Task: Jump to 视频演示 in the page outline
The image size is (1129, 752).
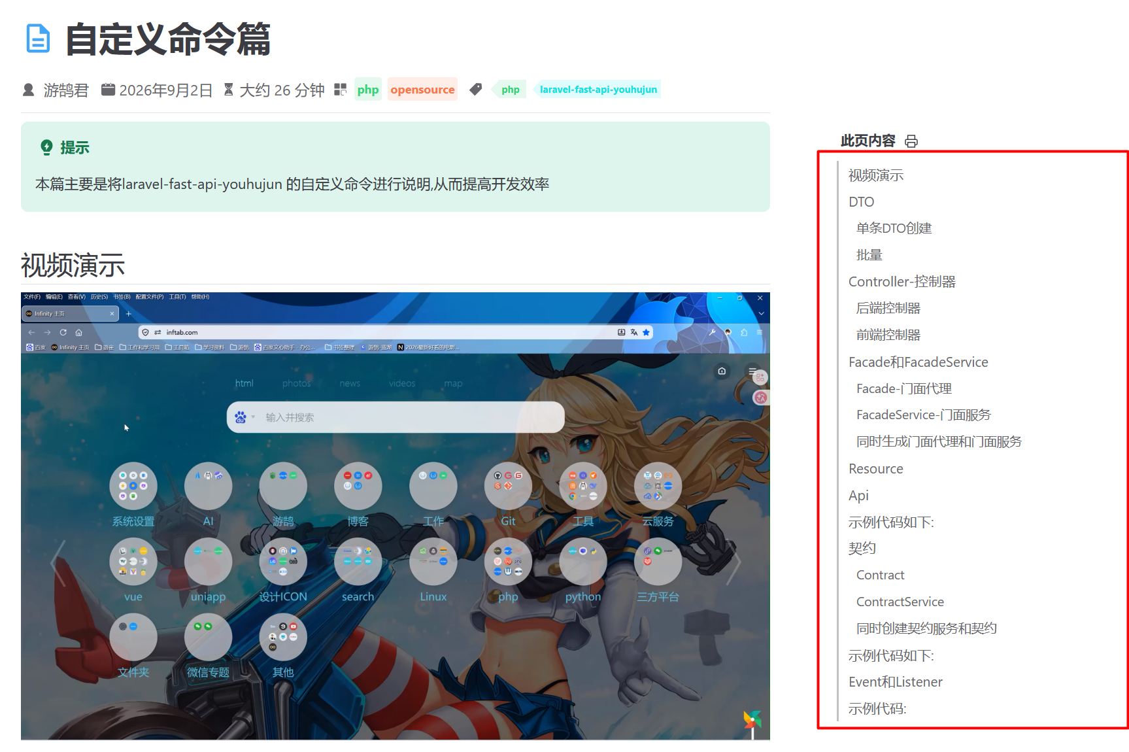Action: [876, 175]
